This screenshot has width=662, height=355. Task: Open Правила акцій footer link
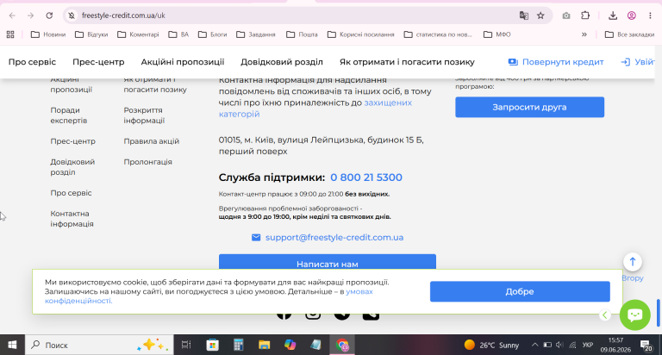(151, 141)
